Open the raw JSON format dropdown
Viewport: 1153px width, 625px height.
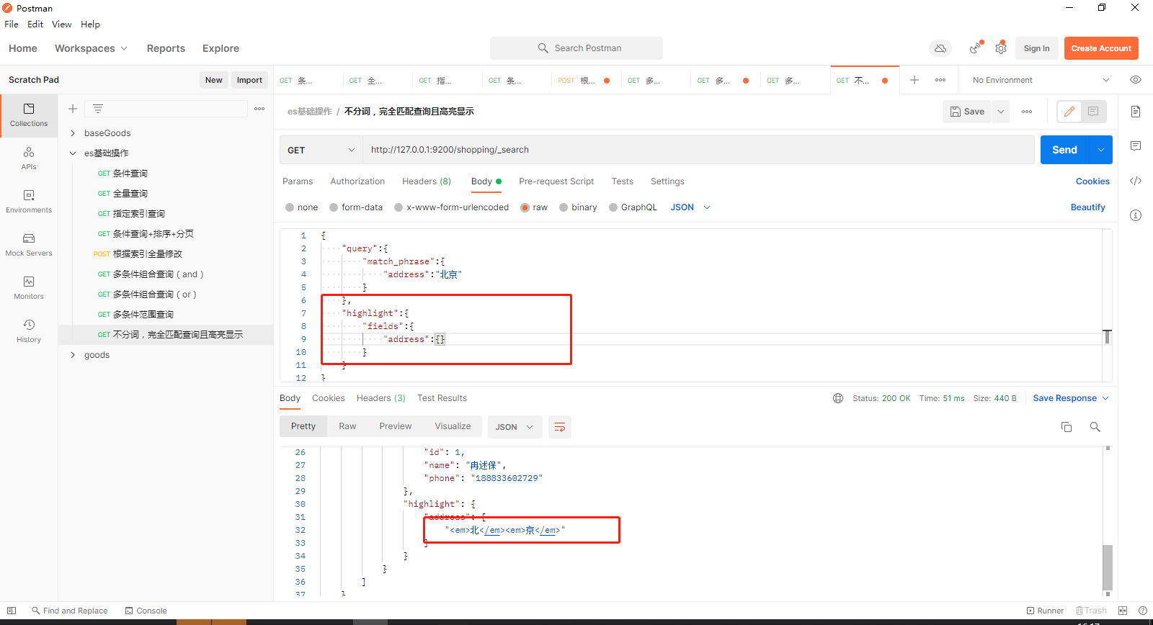[691, 207]
